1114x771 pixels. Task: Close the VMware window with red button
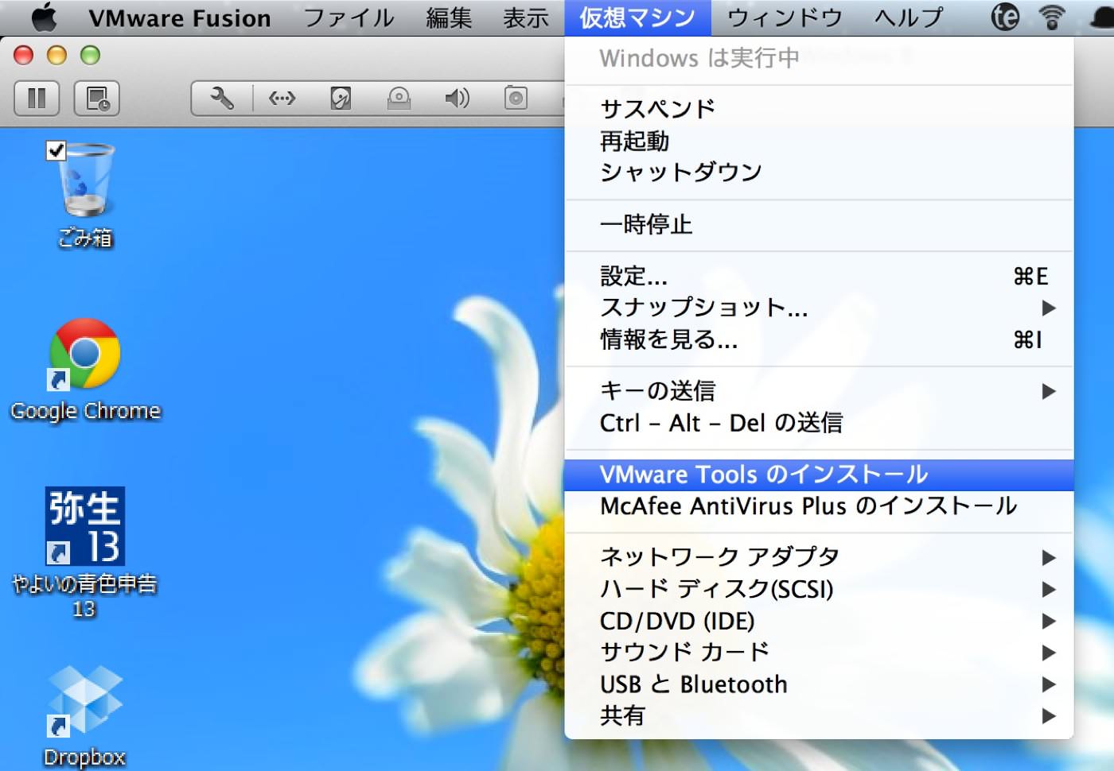(24, 55)
